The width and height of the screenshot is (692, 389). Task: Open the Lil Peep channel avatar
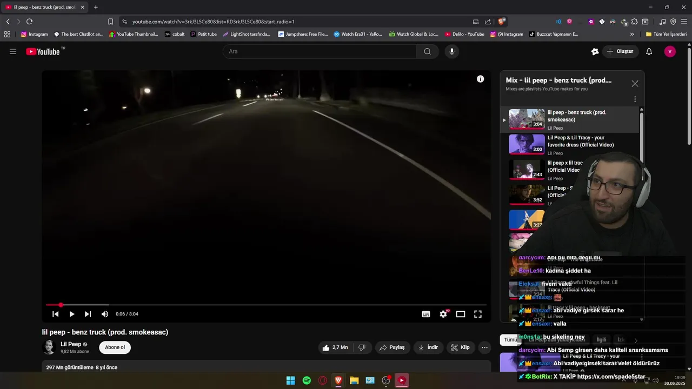point(49,347)
